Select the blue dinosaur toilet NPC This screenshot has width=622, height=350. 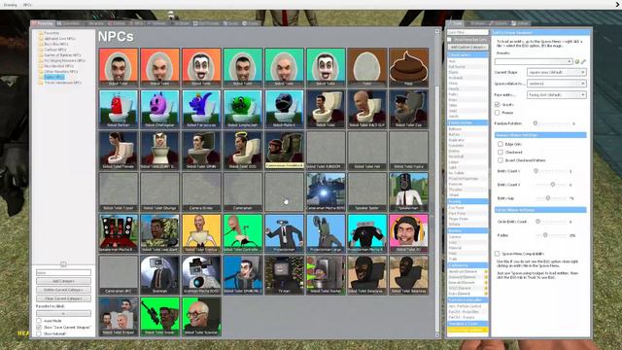pos(201,108)
